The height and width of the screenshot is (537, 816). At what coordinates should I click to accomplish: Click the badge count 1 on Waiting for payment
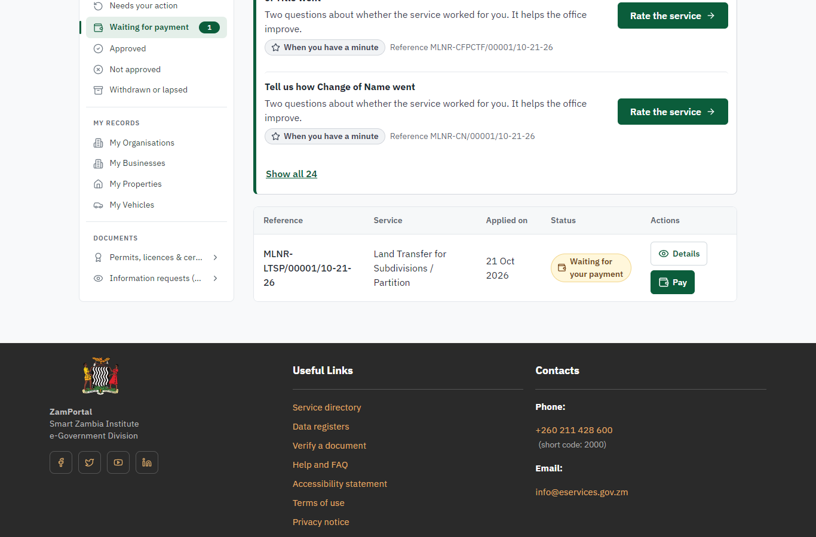(209, 27)
